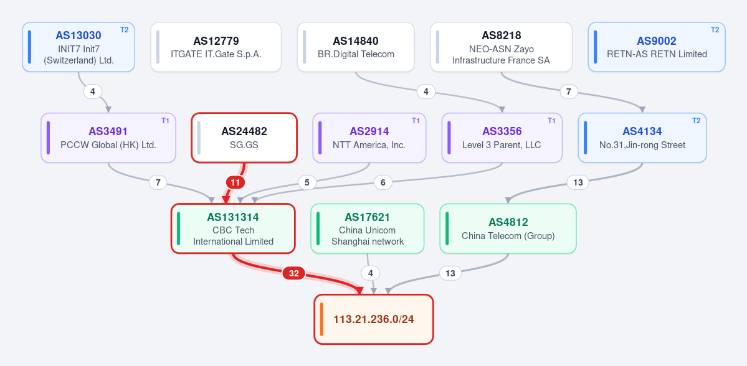Image resolution: width=747 pixels, height=366 pixels.
Task: Click edge label 5 from AS2914
Action: coord(307,182)
